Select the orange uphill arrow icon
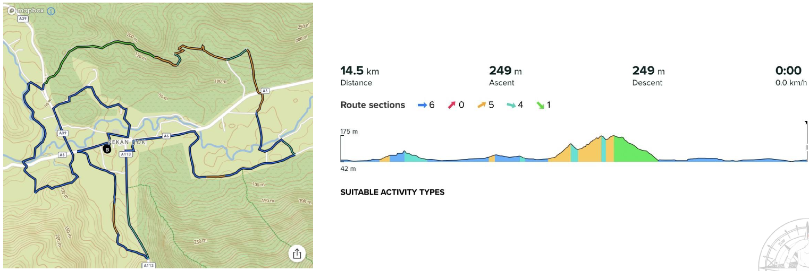The width and height of the screenshot is (809, 271). click(482, 105)
